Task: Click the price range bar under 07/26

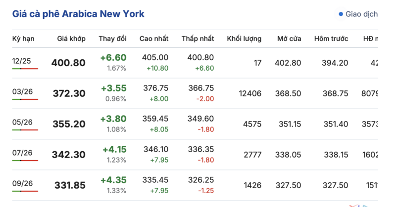Action: 25,161
